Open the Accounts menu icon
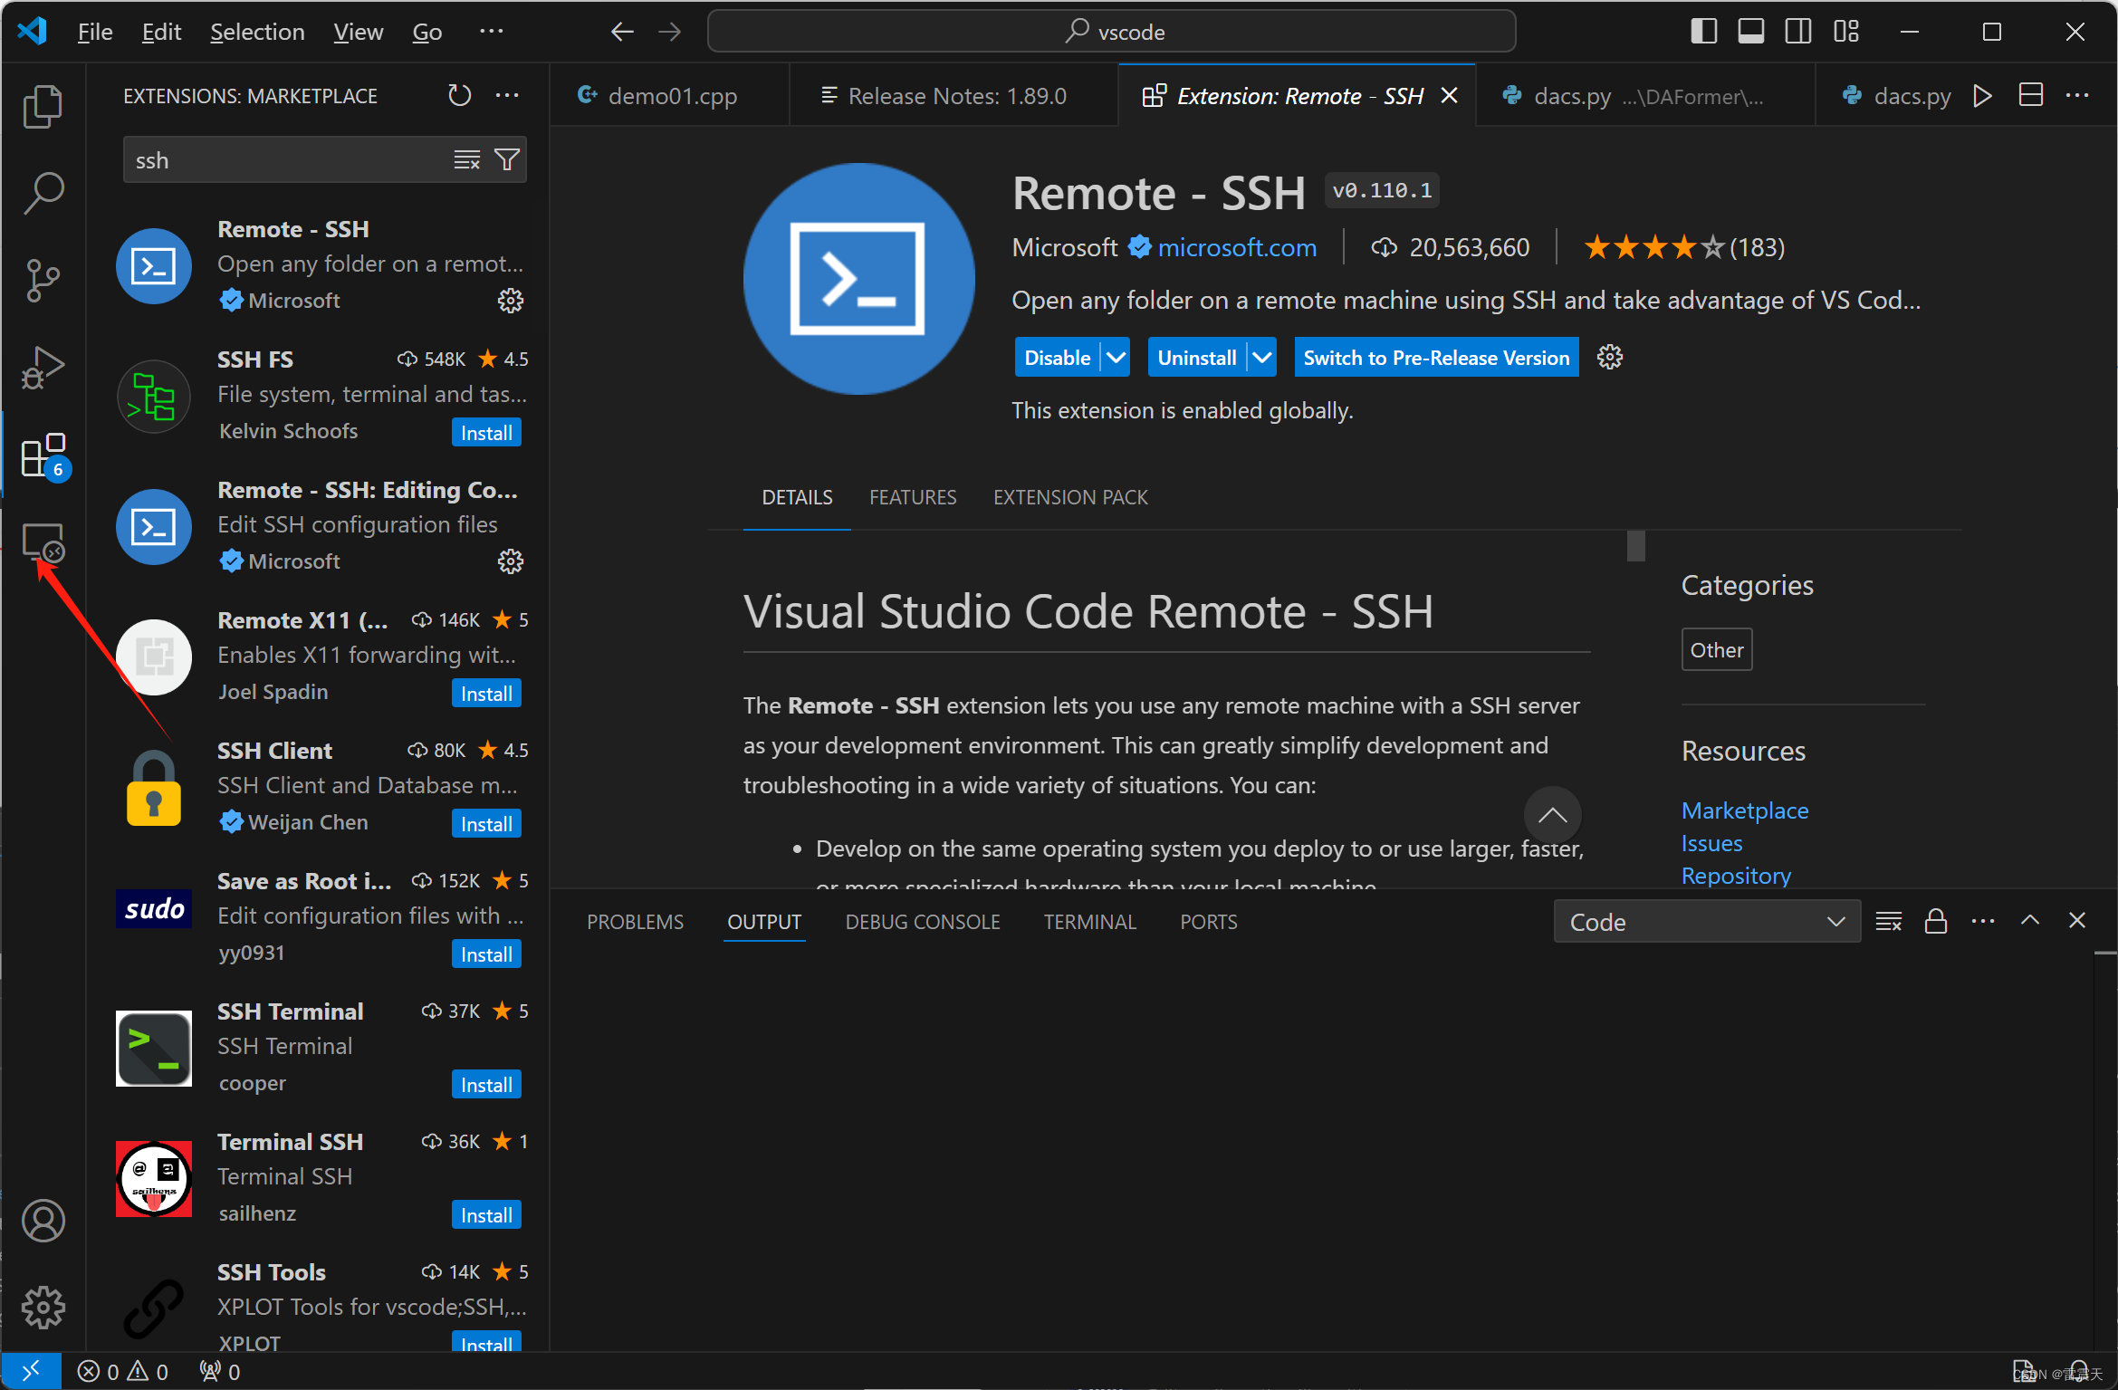This screenshot has width=2118, height=1390. pos(43,1221)
